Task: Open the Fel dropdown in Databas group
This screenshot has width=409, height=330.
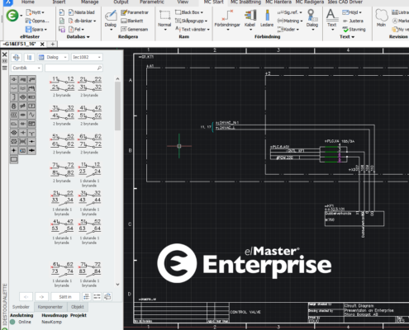Action: 76,29
